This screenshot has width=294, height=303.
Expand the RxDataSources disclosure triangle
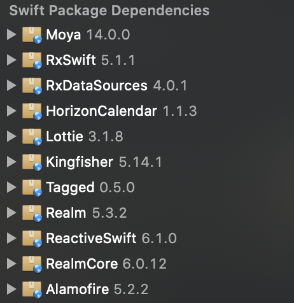tap(11, 85)
